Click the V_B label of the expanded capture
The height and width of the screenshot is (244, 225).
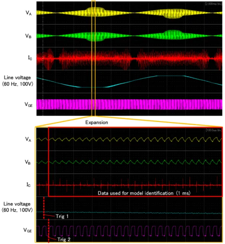pos(28,162)
